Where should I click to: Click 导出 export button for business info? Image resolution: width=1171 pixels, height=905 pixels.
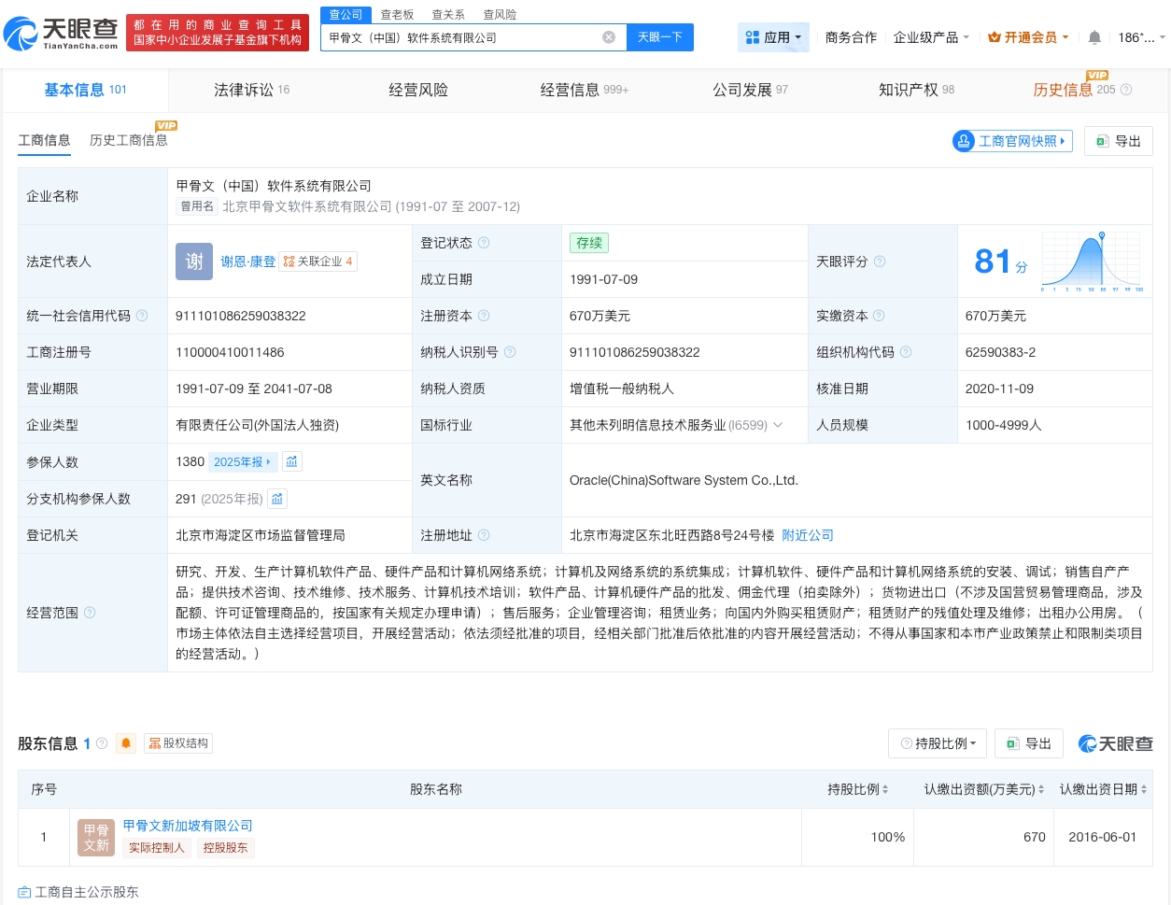[1119, 141]
